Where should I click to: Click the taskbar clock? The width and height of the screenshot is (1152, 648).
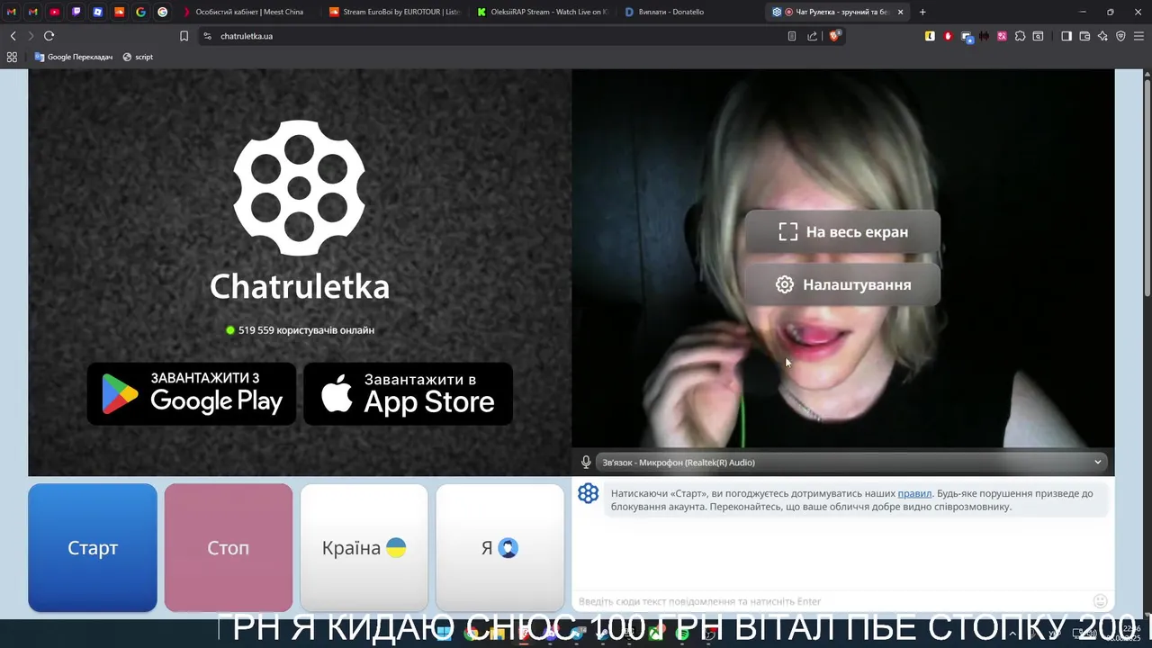click(1125, 633)
